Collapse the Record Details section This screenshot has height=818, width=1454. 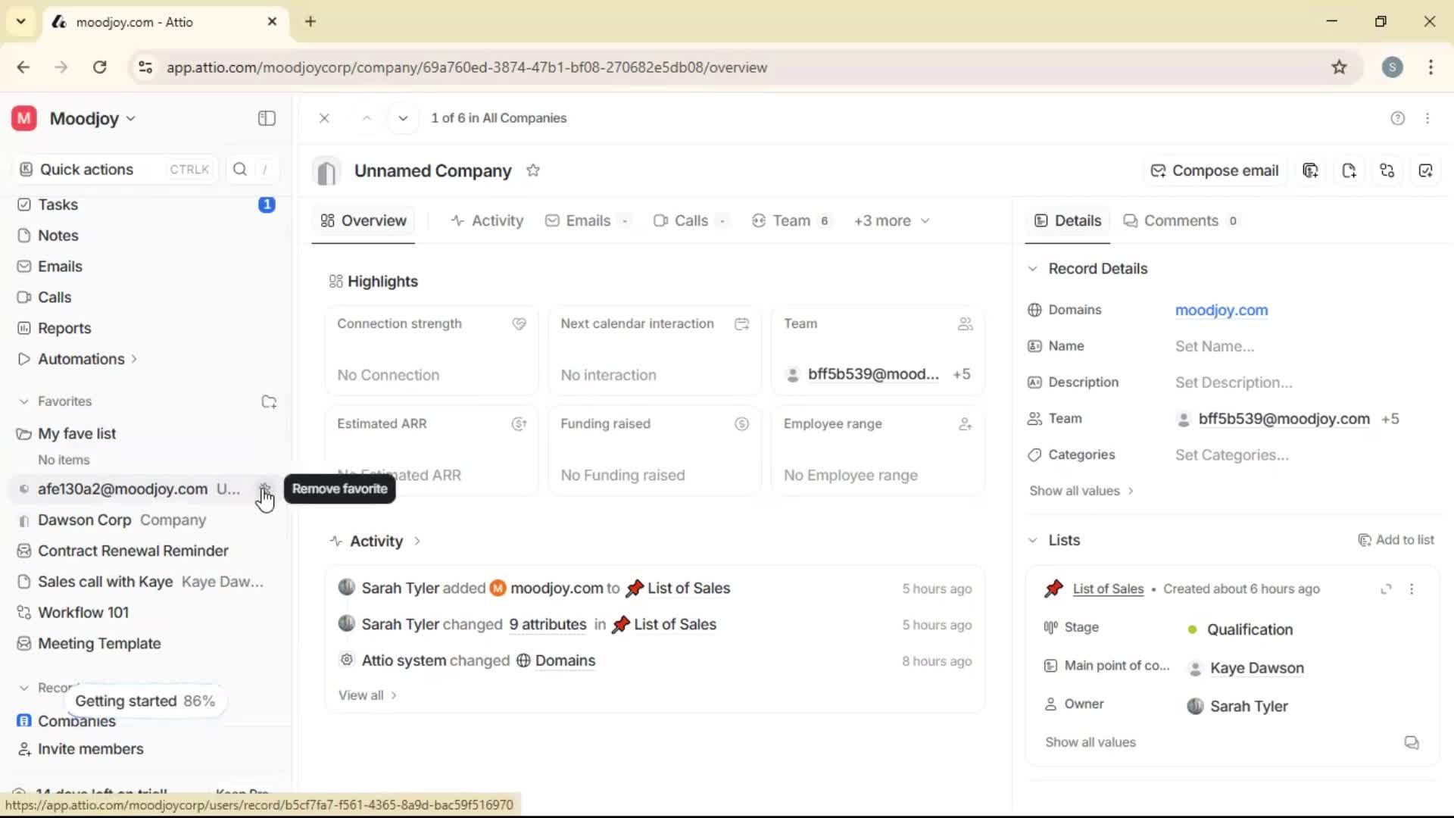coord(1033,268)
